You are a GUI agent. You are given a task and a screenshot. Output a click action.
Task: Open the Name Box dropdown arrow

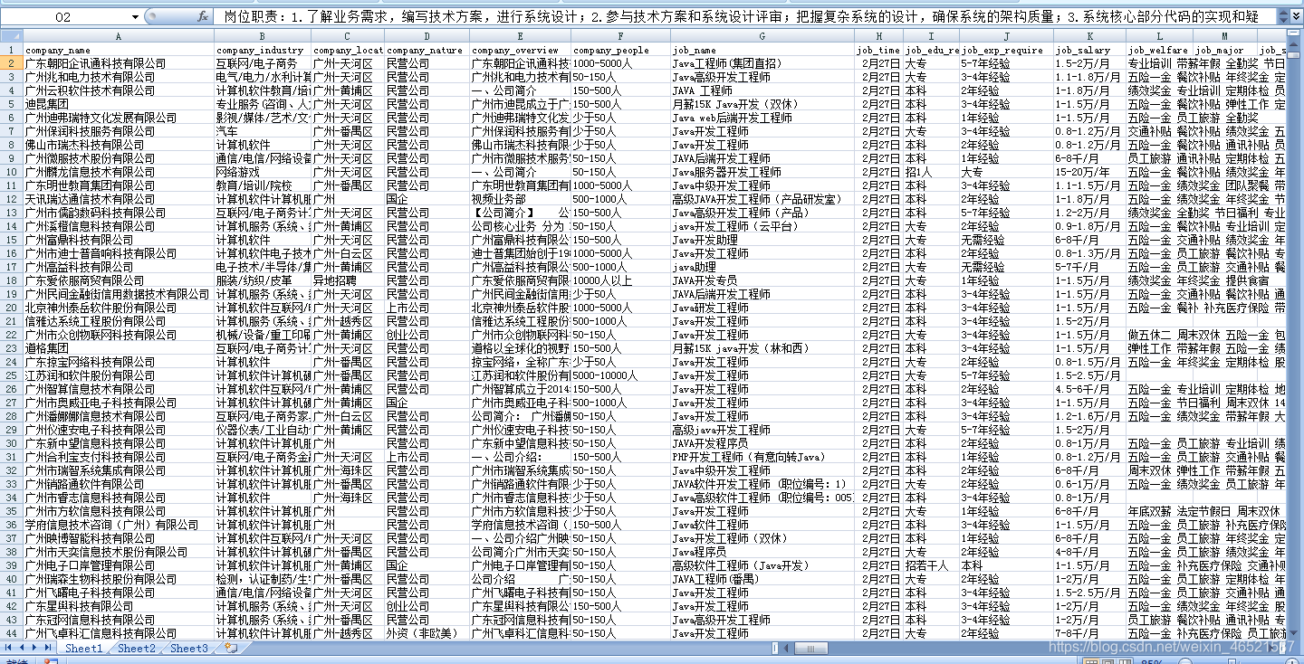[135, 16]
